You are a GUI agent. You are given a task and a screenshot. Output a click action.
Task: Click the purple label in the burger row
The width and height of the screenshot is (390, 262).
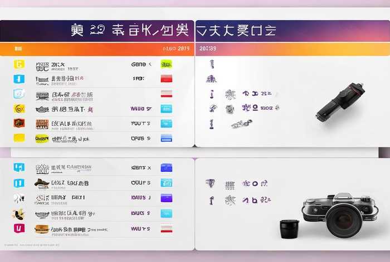pyautogui.click(x=140, y=229)
